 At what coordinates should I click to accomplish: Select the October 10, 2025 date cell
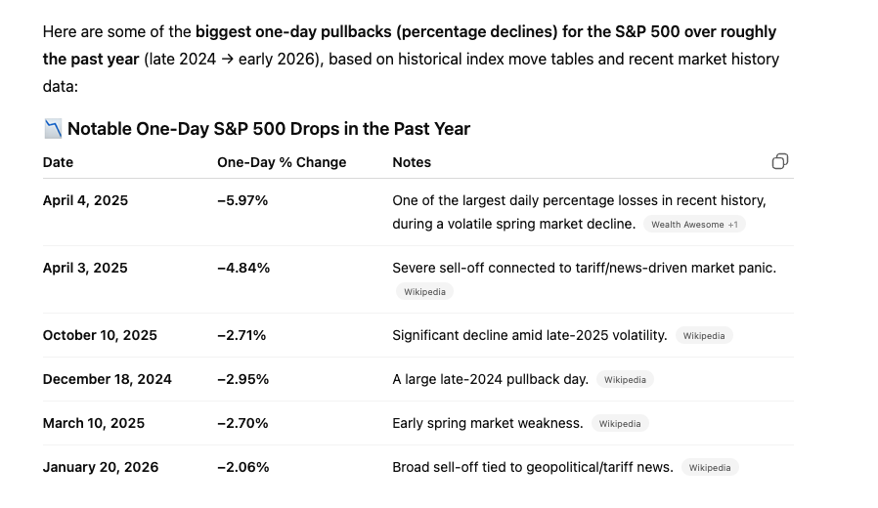point(100,335)
